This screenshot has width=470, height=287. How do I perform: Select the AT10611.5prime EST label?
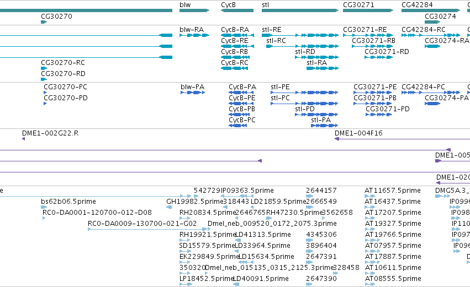393,268
